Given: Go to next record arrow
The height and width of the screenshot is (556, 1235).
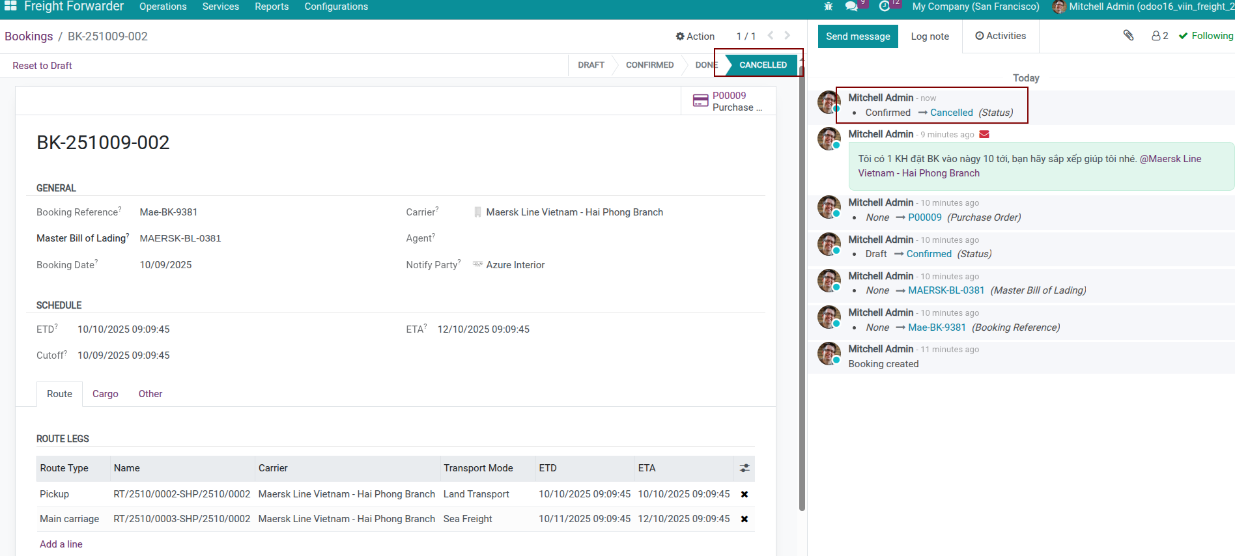Looking at the screenshot, I should [x=788, y=36].
